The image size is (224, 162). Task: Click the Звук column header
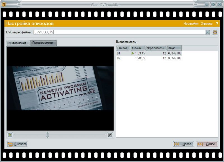[x=174, y=48]
